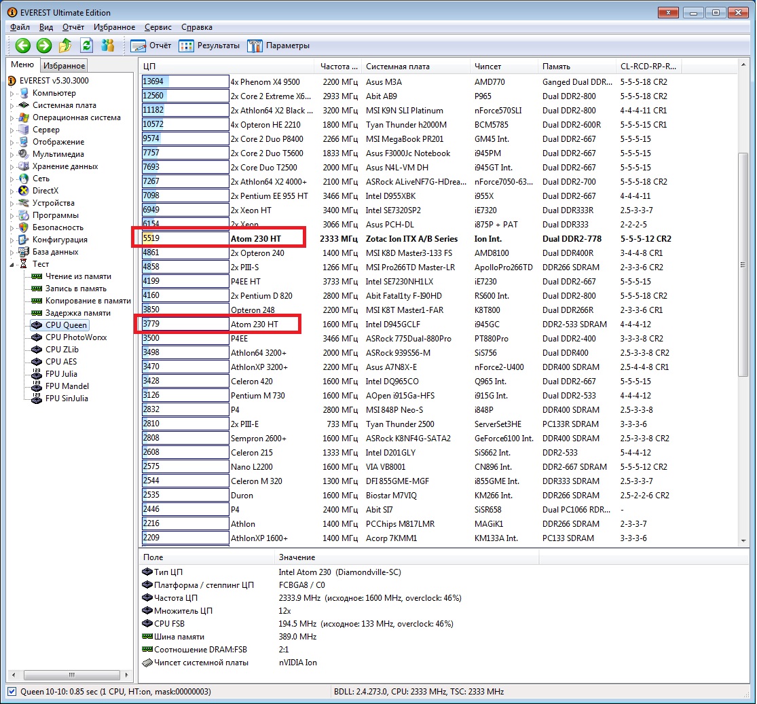
Task: Select the Безопасность shield icon
Action: pos(24,227)
